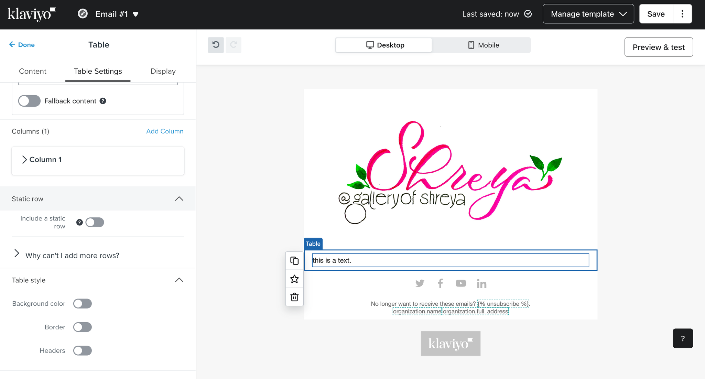This screenshot has height=379, width=705.
Task: Toggle Table style Background color switch
Action: 83,304
